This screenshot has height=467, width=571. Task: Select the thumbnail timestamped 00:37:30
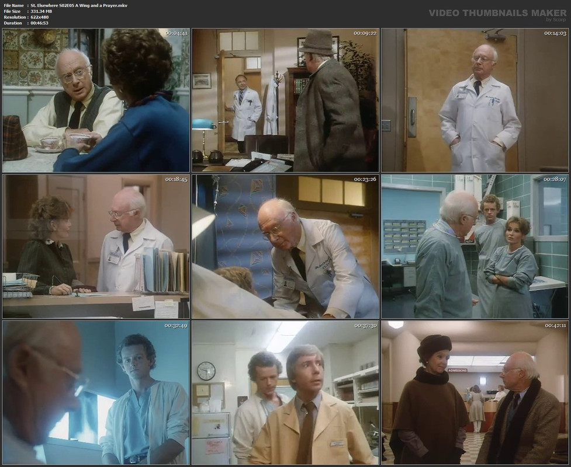point(285,393)
